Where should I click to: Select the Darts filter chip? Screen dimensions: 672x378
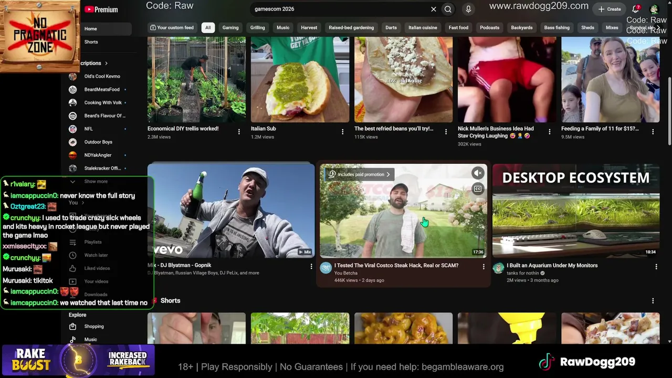(391, 28)
